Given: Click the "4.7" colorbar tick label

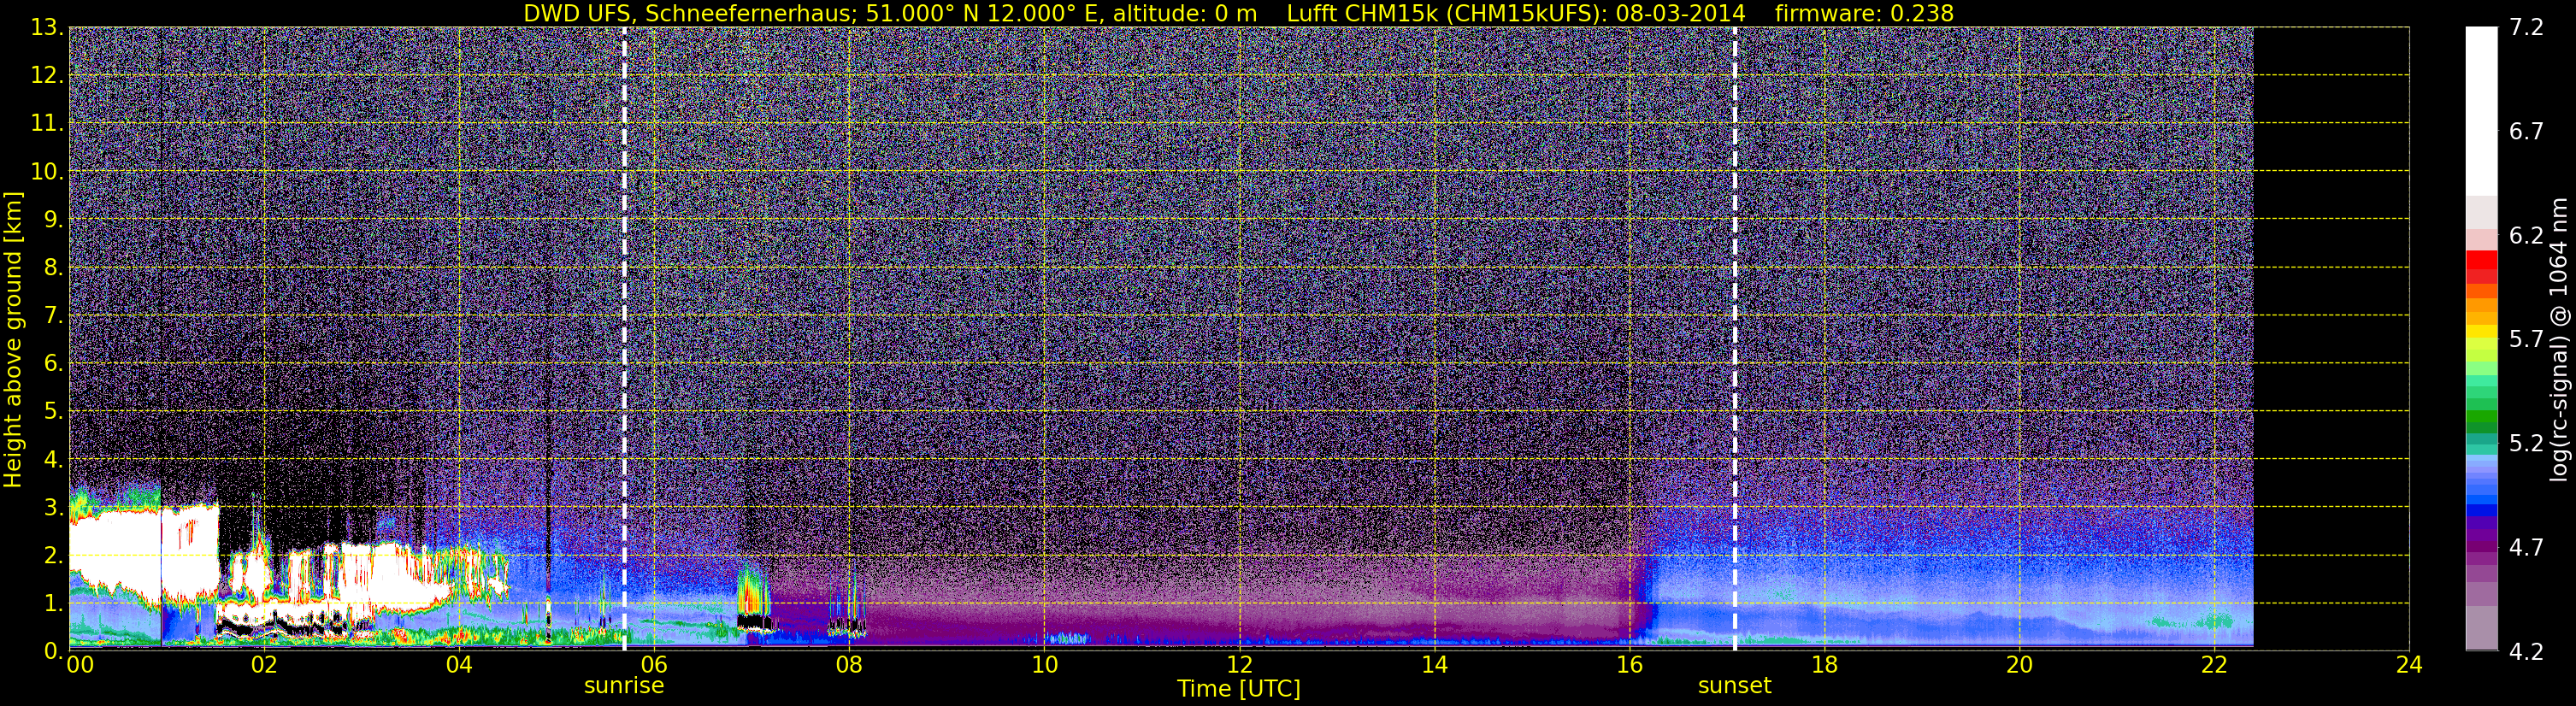Looking at the screenshot, I should tap(2526, 548).
